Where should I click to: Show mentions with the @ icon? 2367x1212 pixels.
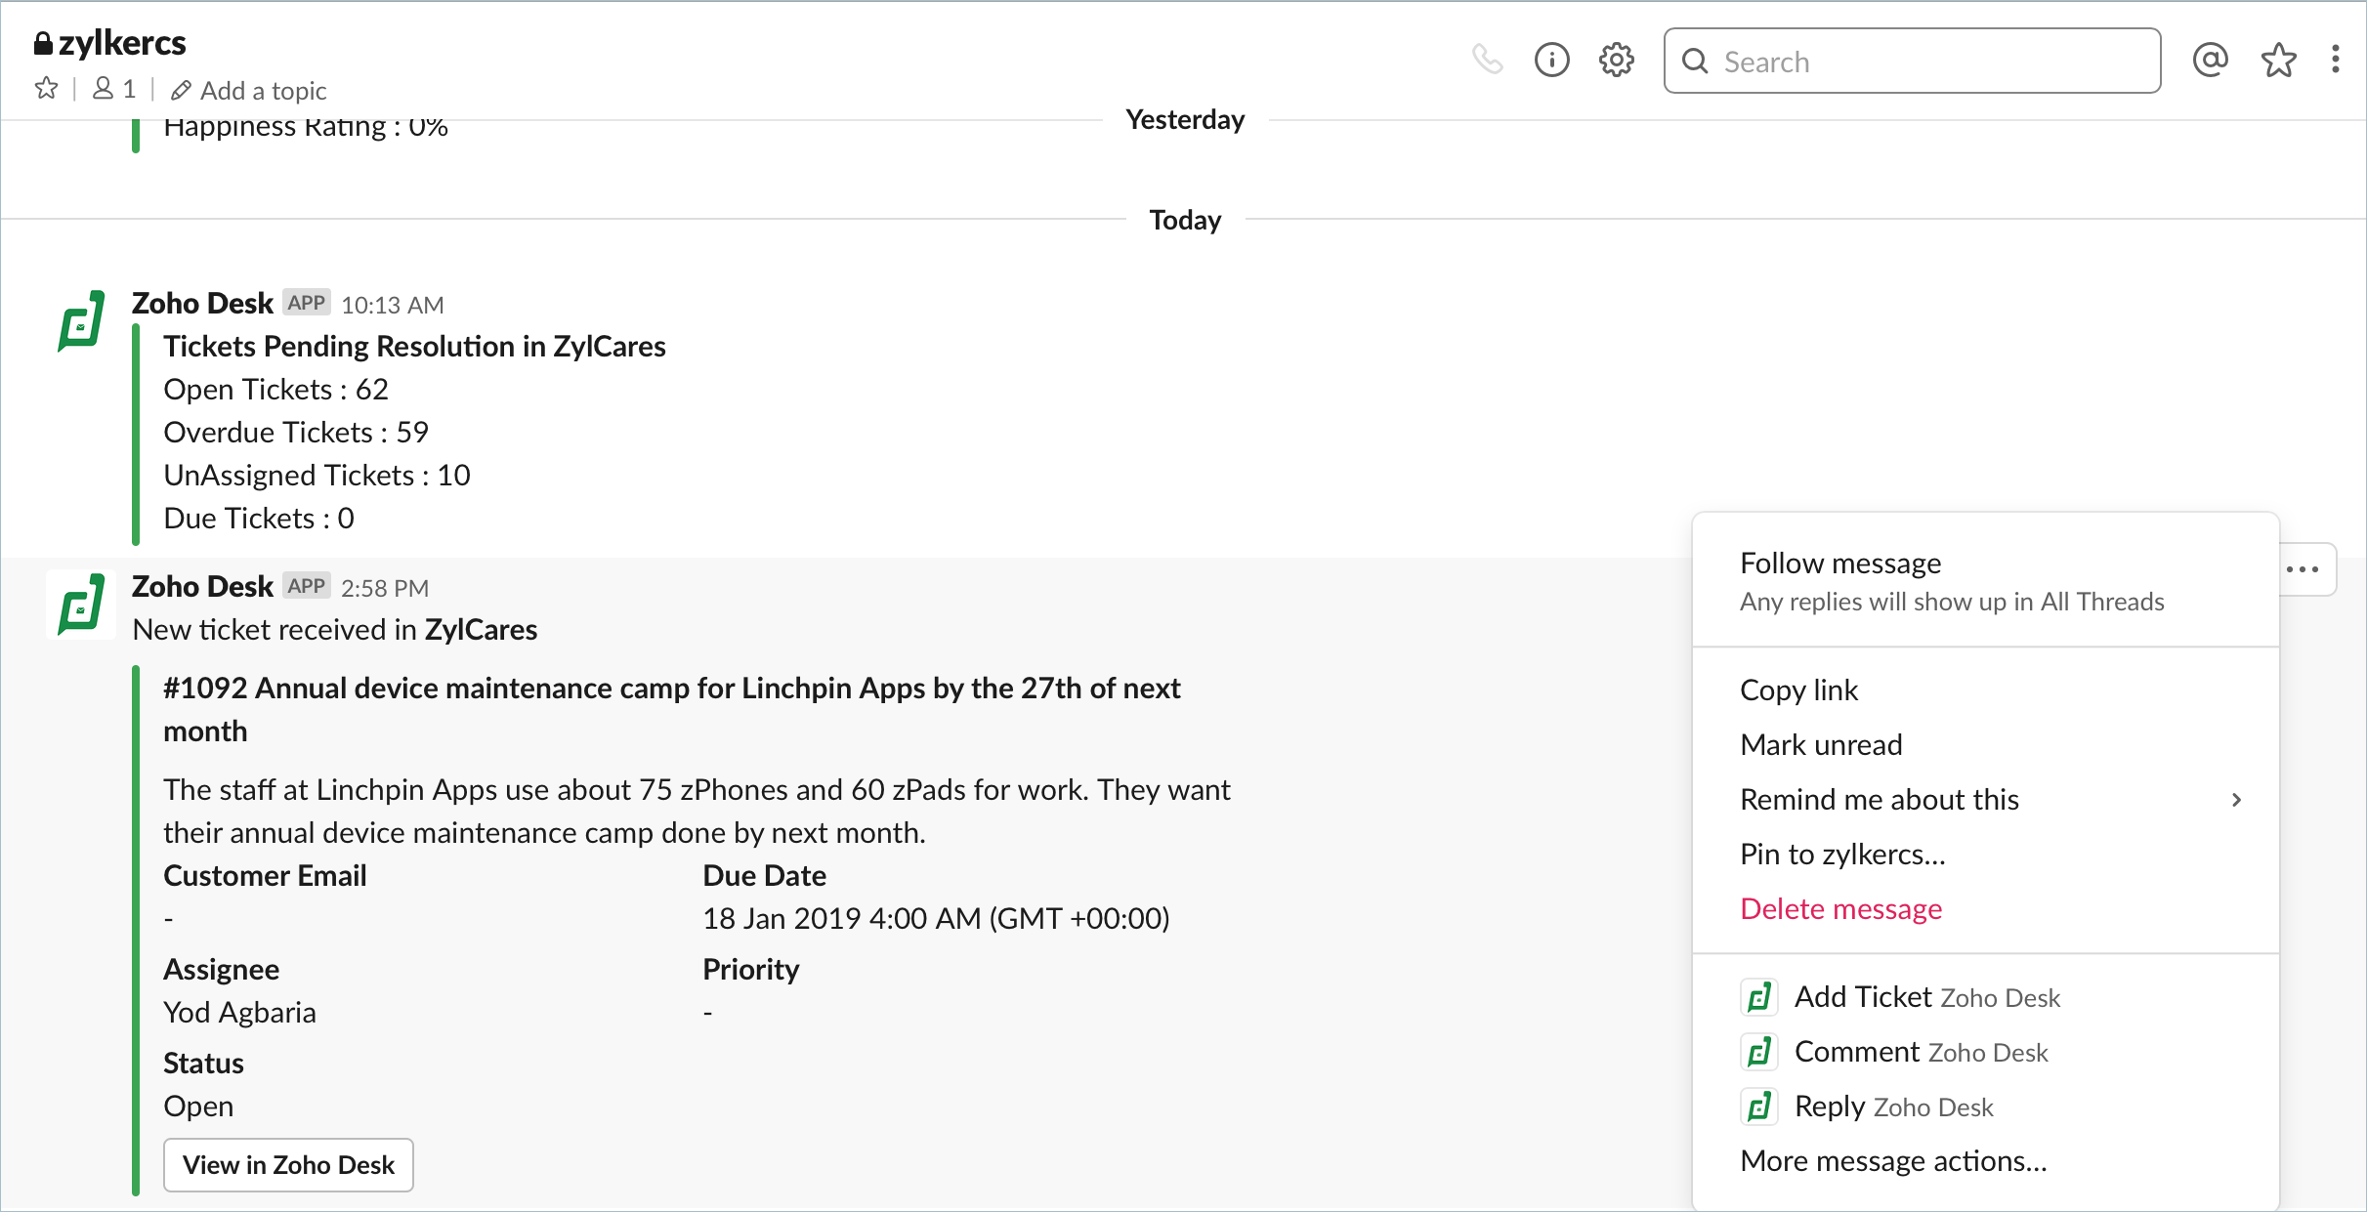click(2210, 61)
